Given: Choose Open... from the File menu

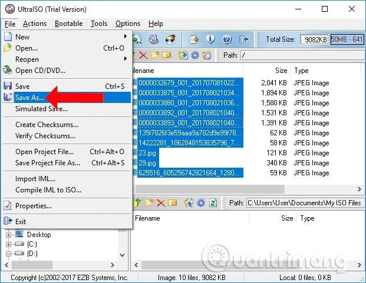Looking at the screenshot, I should click(67, 48).
